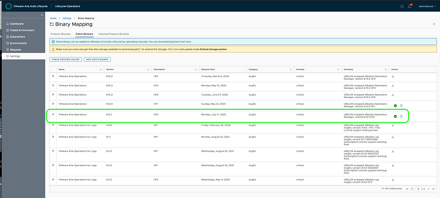Click green checkmark for 8.12.1 HF2 patch
This screenshot has height=198, width=440.
point(395,116)
